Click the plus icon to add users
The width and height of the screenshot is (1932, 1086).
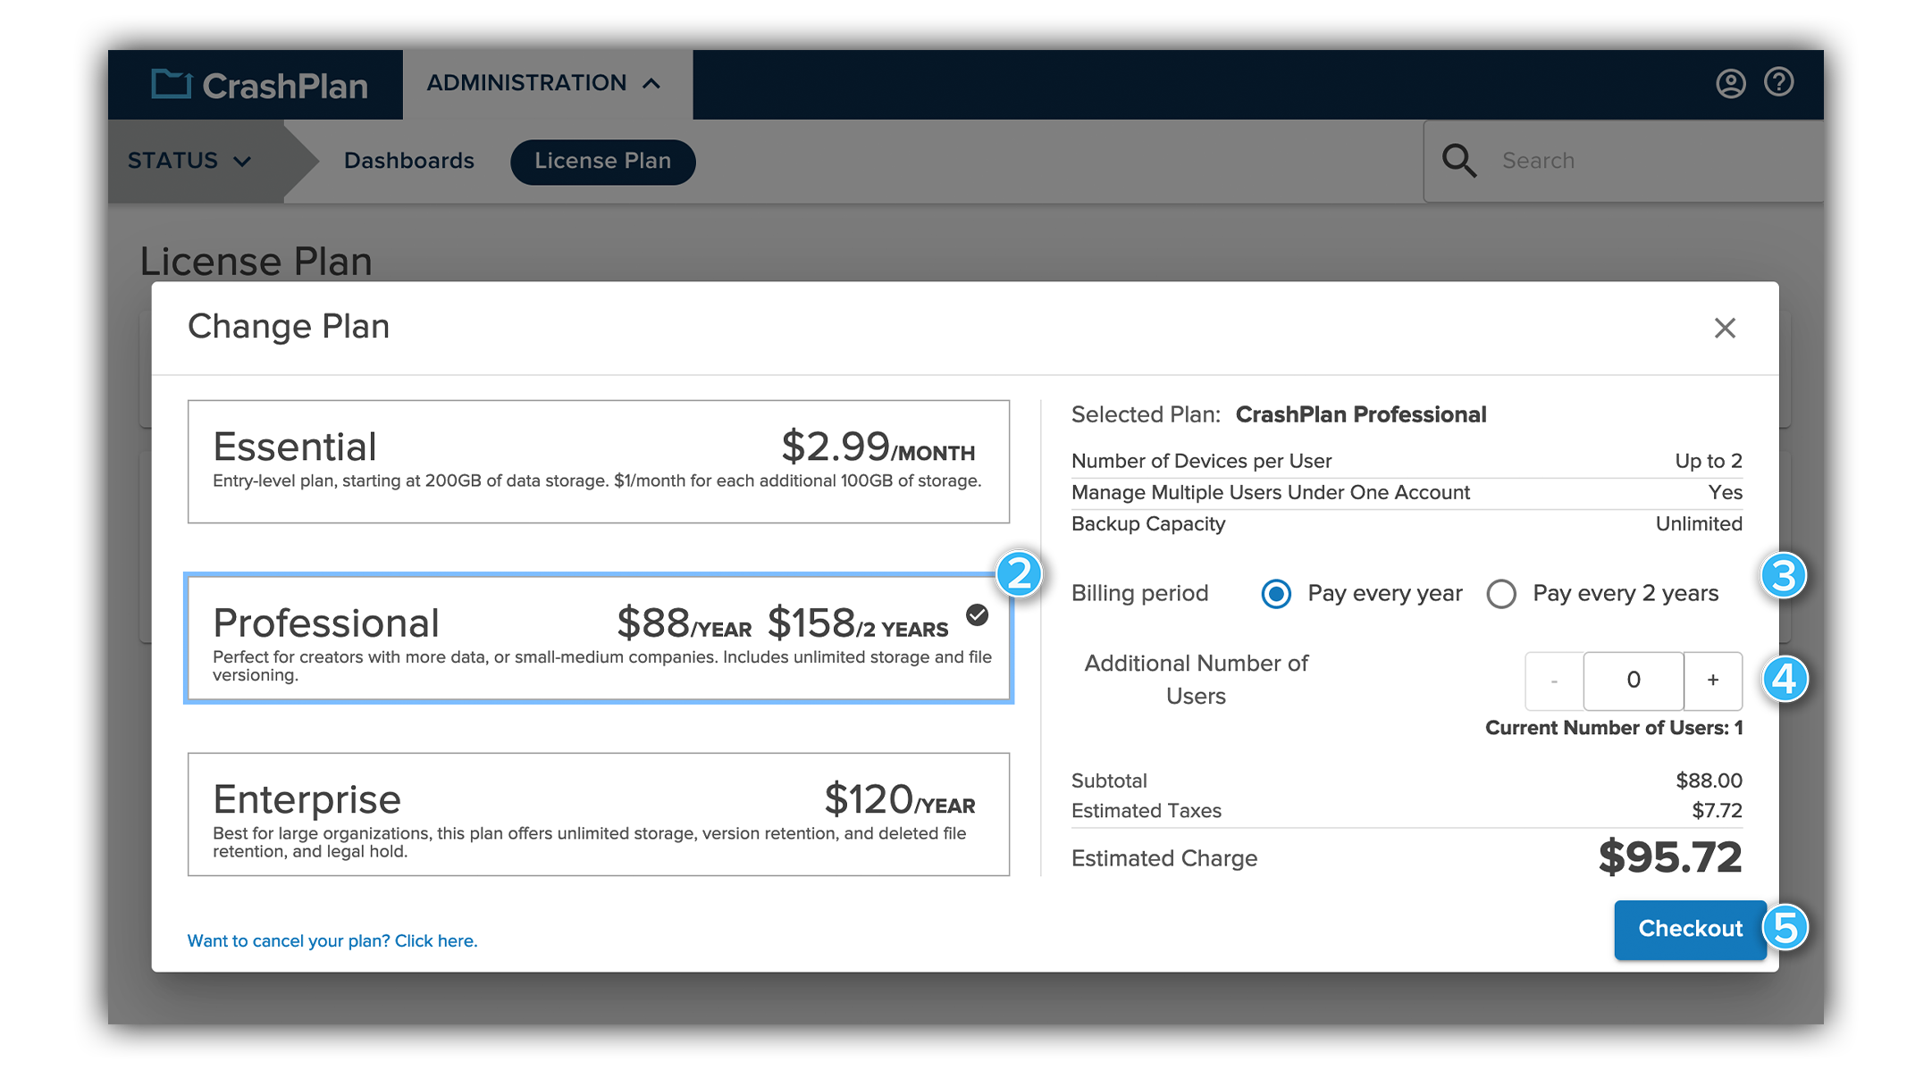1712,681
